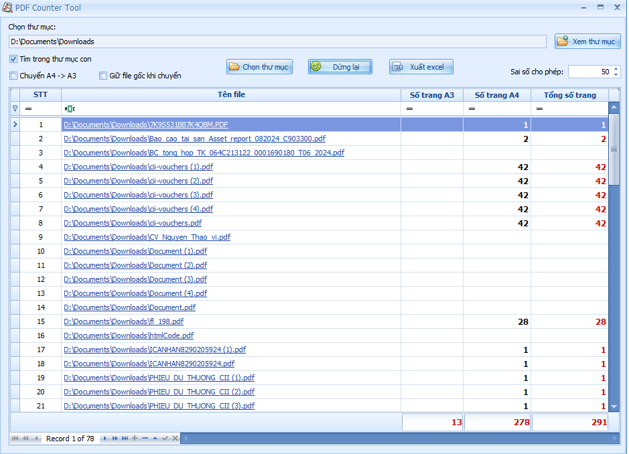Click the Sai số cho phép number field

(x=591, y=72)
